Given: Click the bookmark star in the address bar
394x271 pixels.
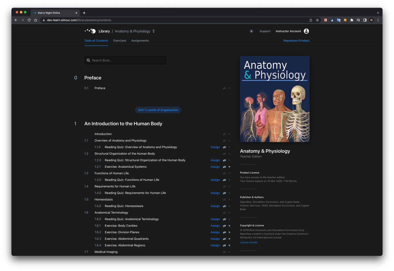Looking at the screenshot, I should click(x=317, y=20).
